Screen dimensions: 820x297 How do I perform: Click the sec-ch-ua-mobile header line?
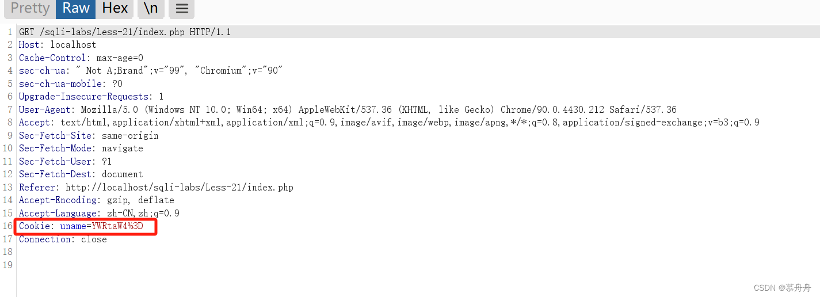pos(70,83)
